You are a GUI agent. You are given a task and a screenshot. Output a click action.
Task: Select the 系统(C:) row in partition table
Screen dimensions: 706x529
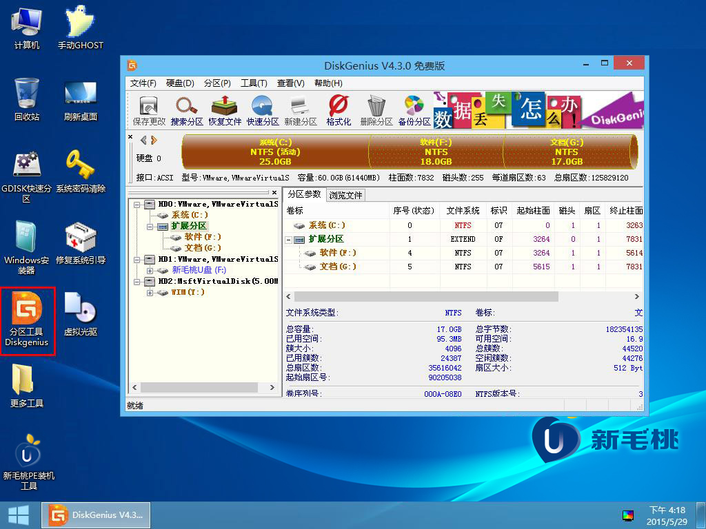(x=463, y=225)
